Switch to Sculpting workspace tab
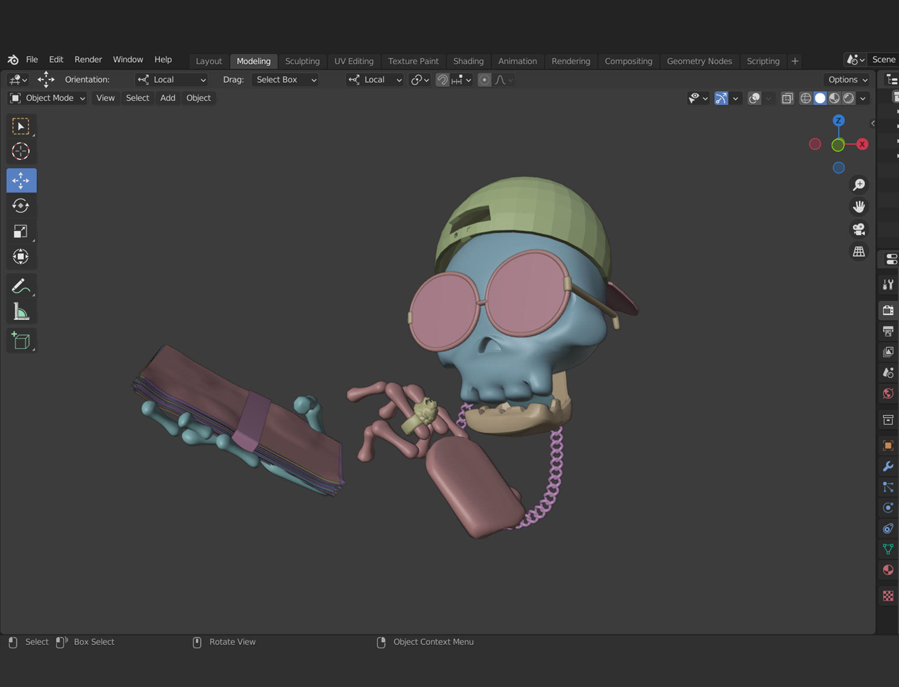 (x=302, y=61)
